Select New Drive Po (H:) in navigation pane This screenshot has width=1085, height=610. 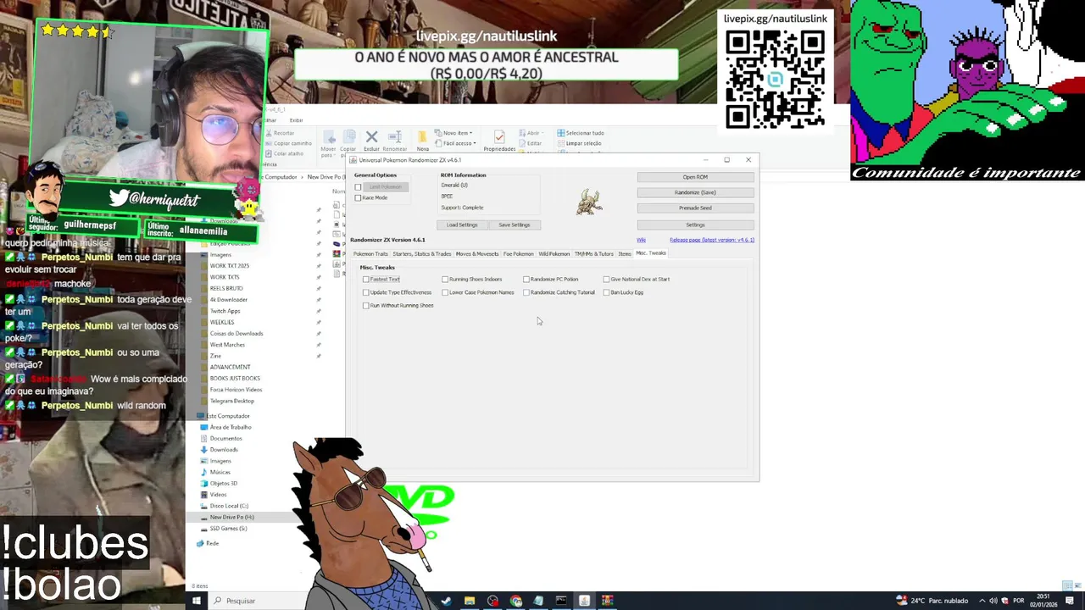click(231, 517)
